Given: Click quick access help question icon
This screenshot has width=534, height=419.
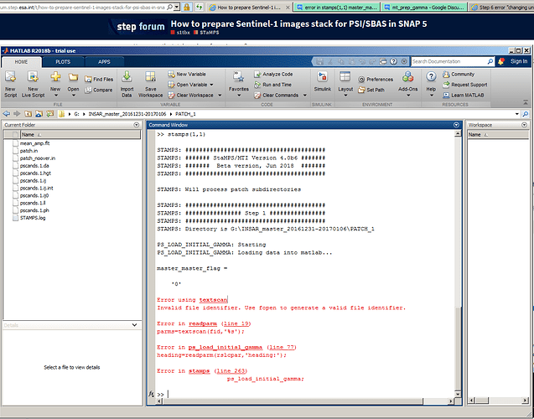Looking at the screenshot, I should tap(394, 62).
